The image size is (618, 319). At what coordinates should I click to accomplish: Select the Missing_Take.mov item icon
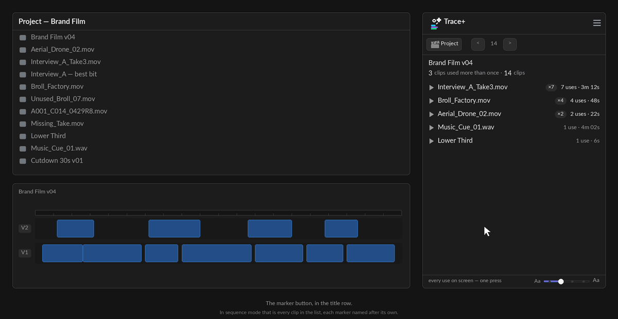pyautogui.click(x=23, y=124)
